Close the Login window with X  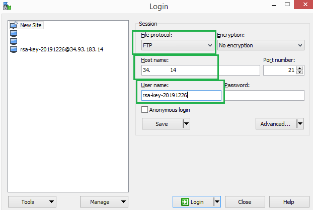(304, 5)
